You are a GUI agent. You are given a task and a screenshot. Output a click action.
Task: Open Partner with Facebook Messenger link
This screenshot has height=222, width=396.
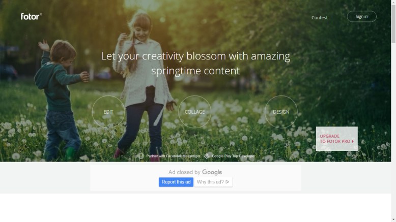pyautogui.click(x=173, y=156)
